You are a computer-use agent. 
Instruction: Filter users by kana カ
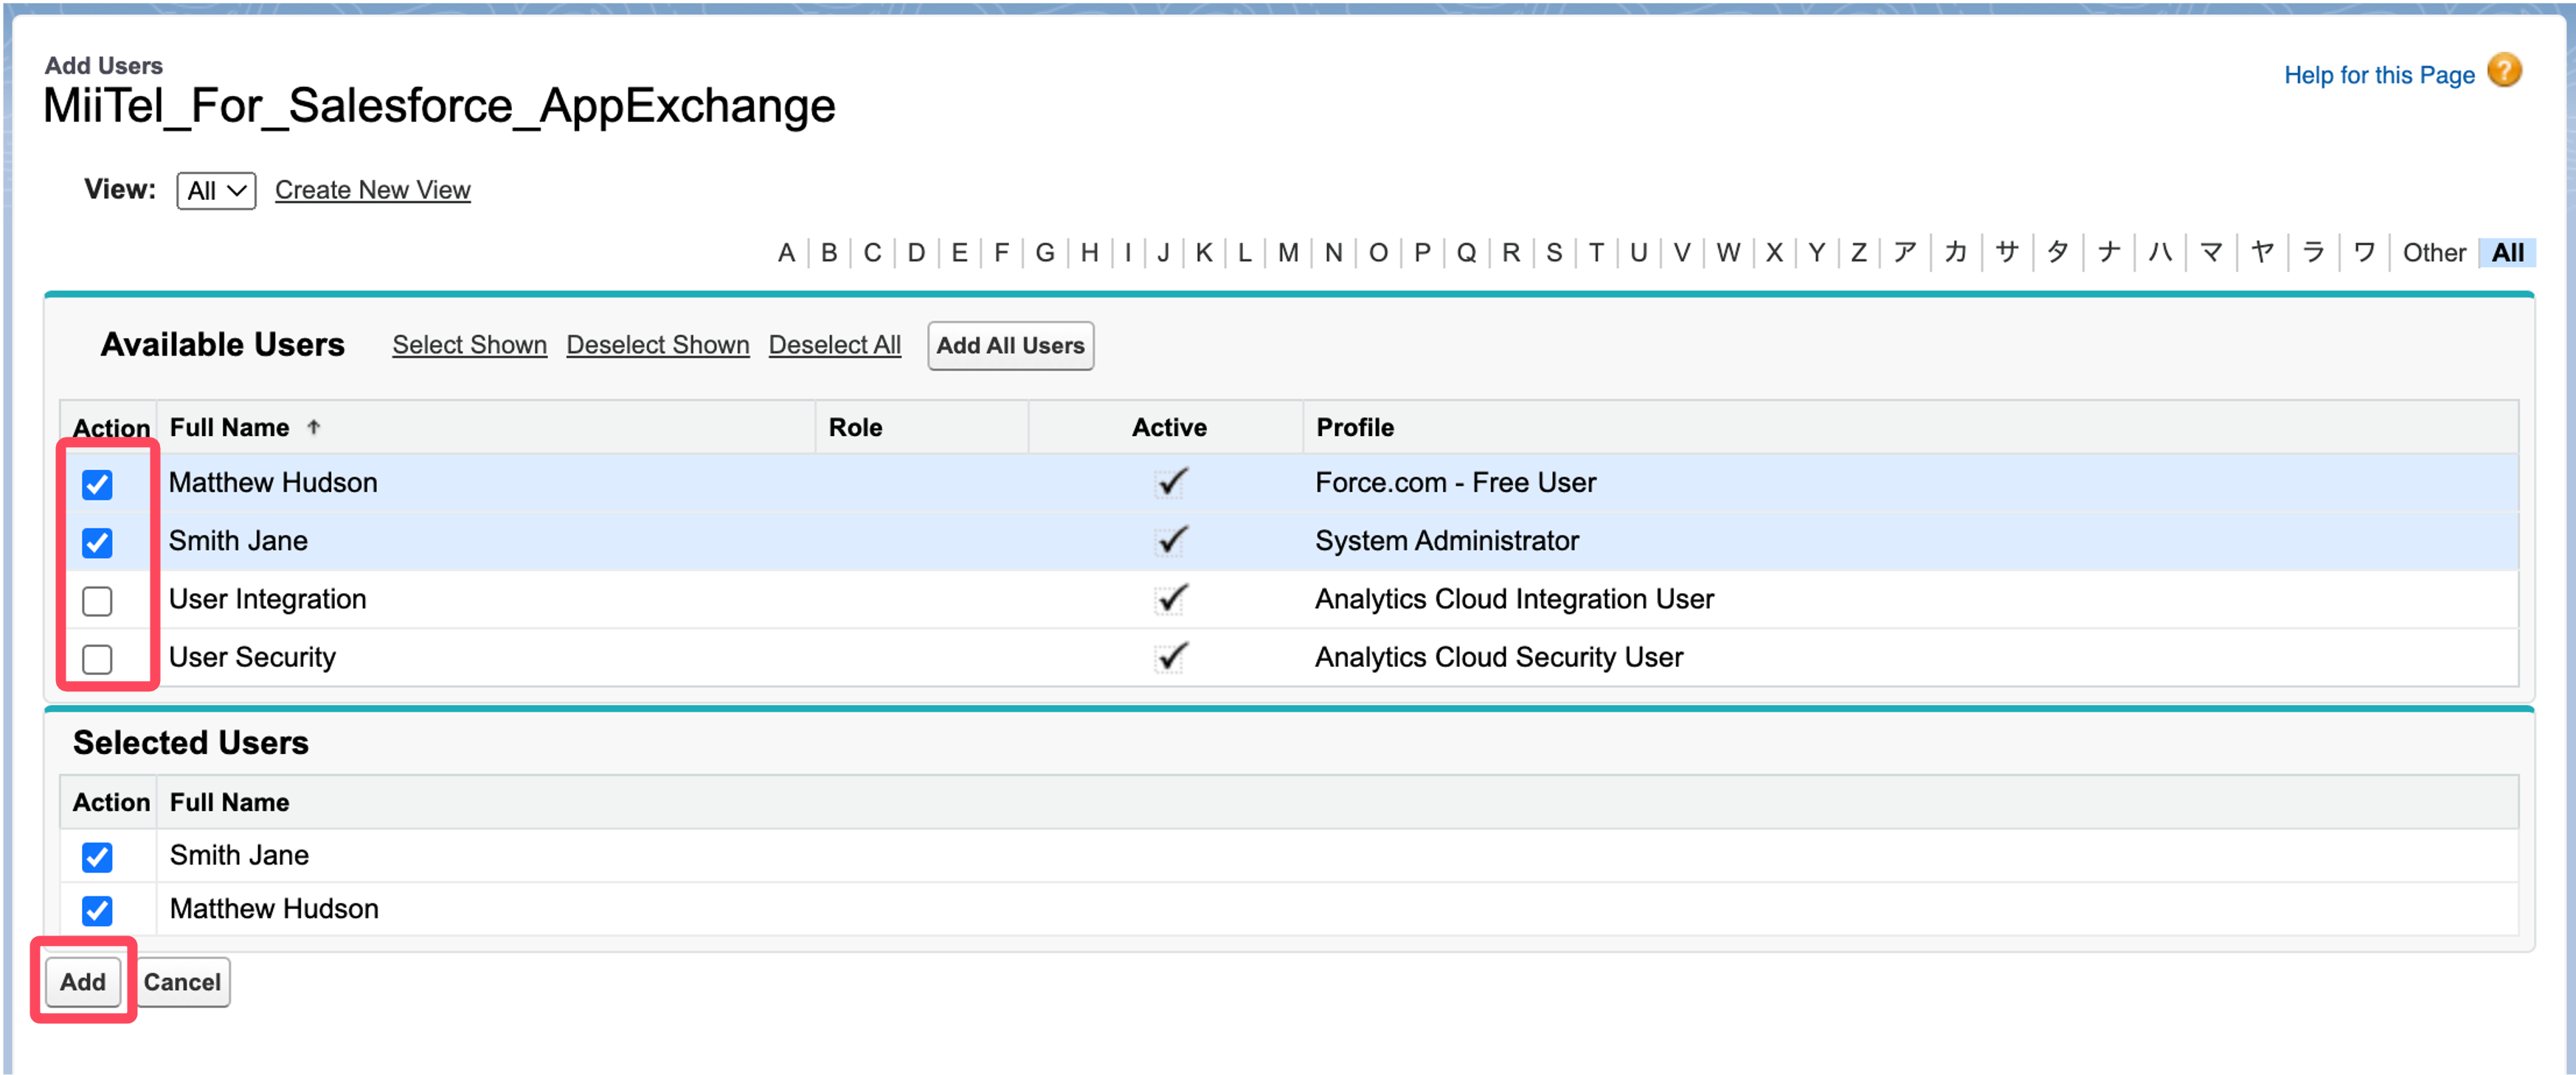(x=1956, y=252)
